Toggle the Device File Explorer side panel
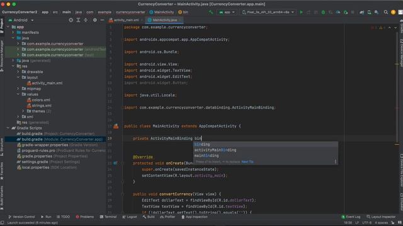This screenshot has height=226, width=403. (x=401, y=170)
